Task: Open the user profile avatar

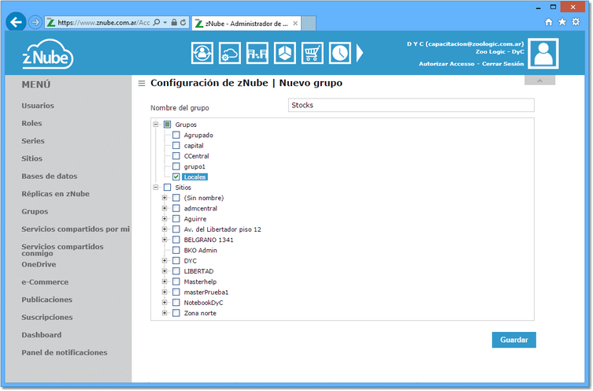Action: pos(543,54)
